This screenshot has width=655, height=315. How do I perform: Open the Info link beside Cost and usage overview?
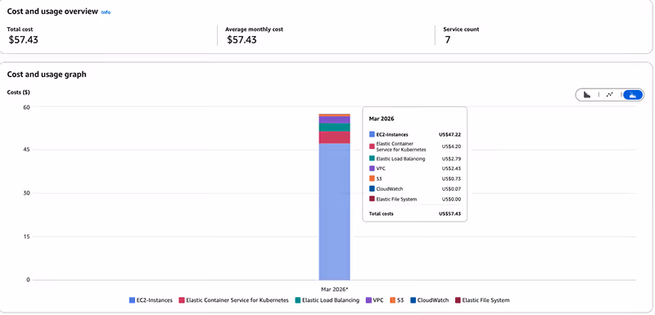(x=106, y=12)
